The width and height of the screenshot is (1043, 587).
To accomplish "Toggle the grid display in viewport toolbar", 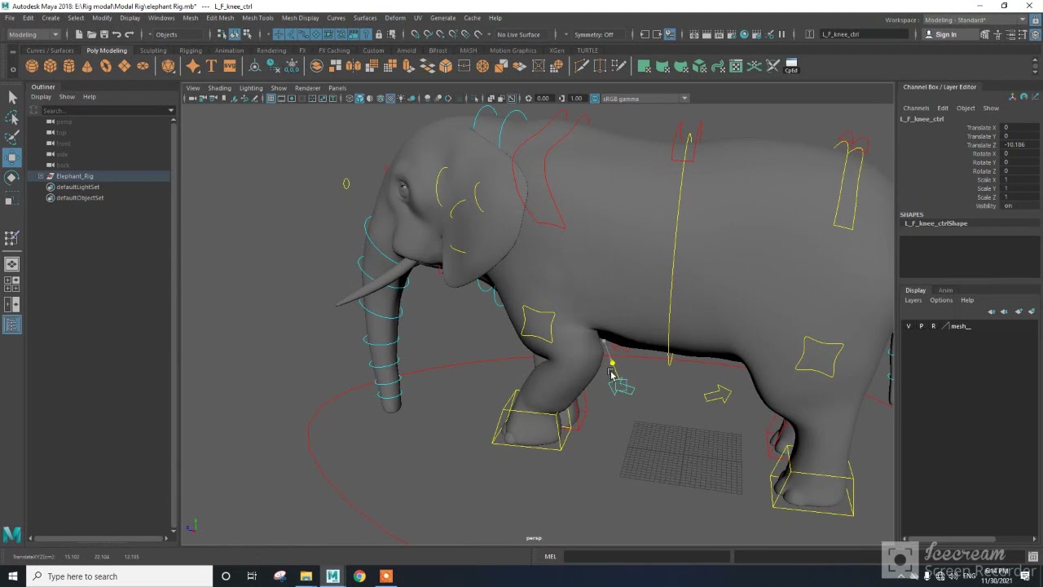I will 272,99.
